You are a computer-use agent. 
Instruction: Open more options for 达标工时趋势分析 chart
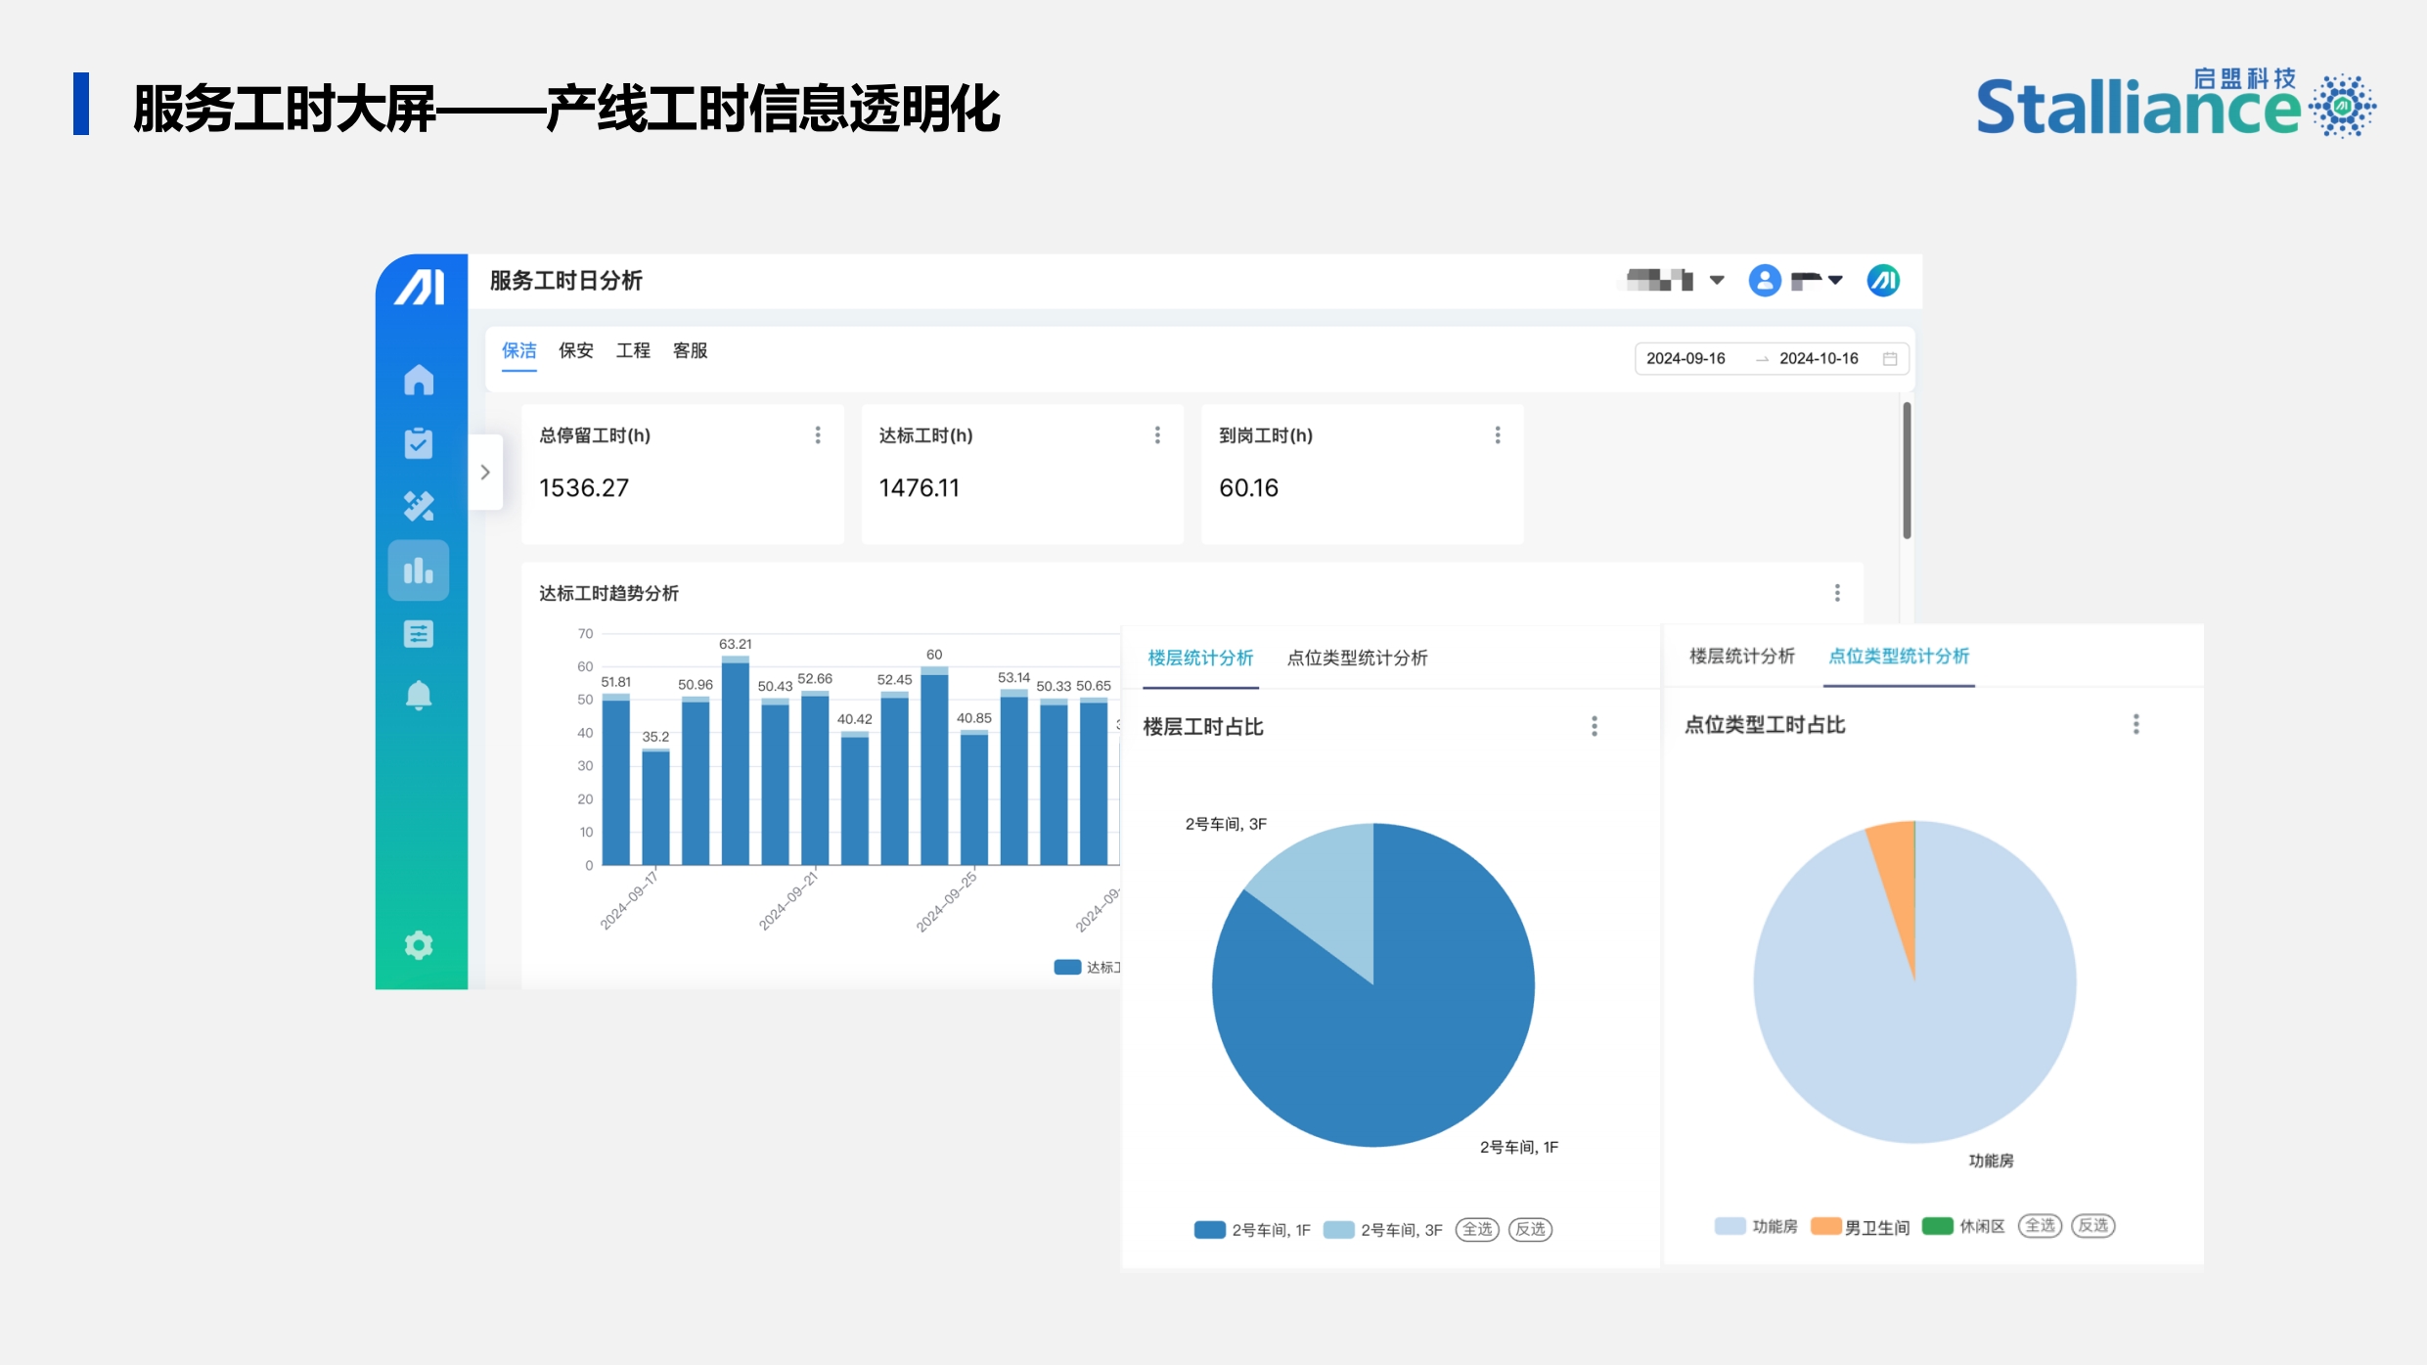(1837, 593)
